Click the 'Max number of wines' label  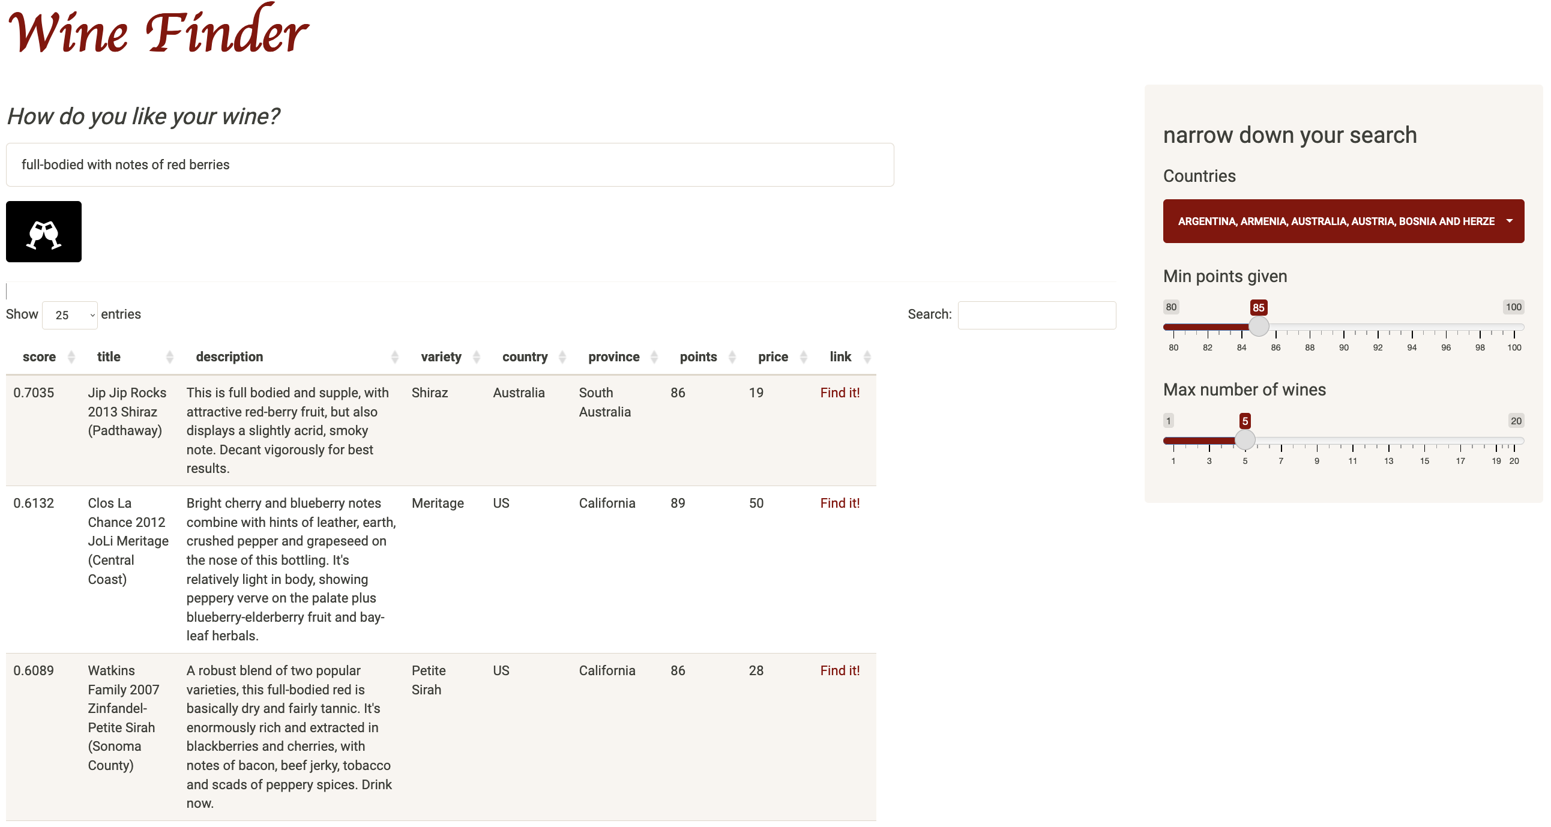tap(1244, 389)
